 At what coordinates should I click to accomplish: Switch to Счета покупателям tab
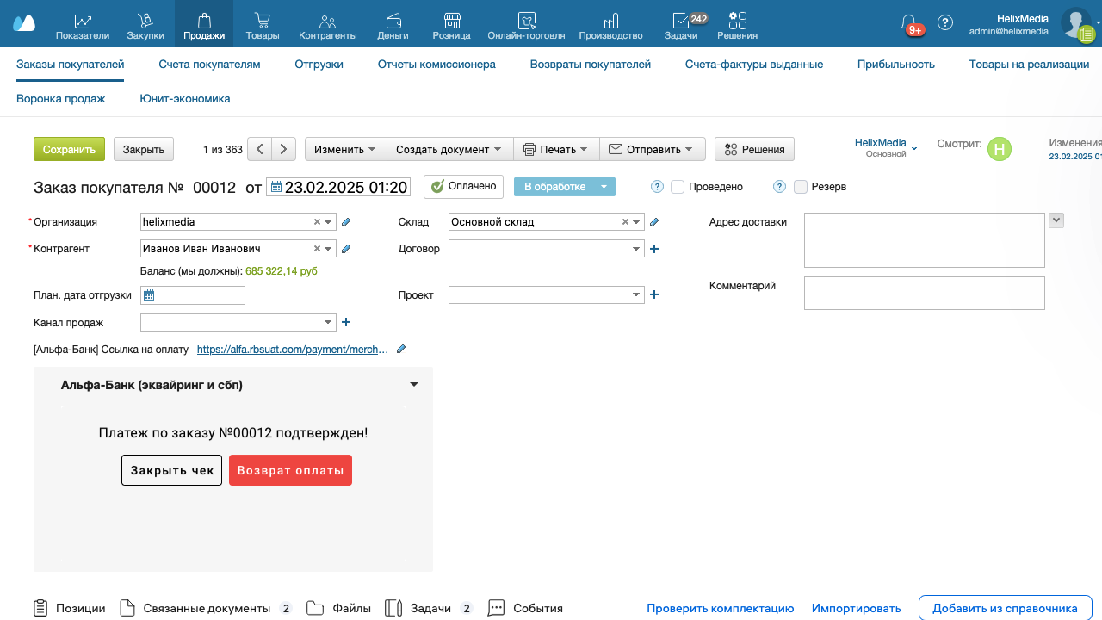(209, 64)
